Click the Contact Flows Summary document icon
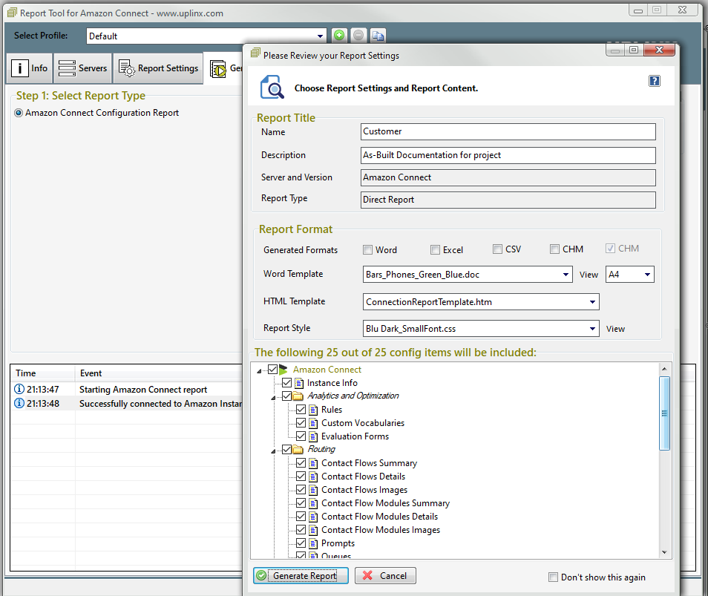 313,463
